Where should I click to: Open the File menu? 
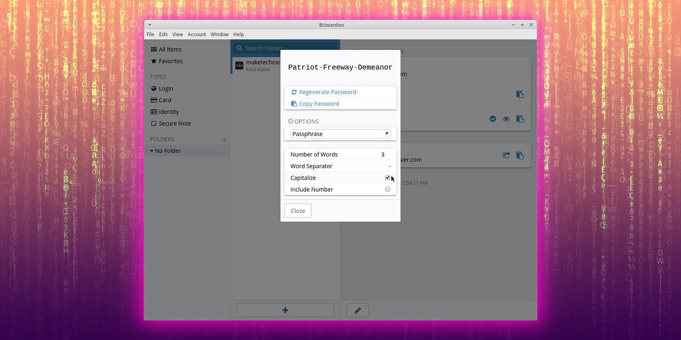point(150,34)
